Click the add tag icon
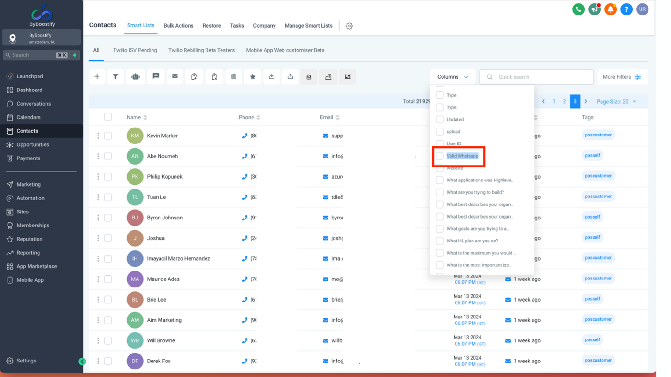The width and height of the screenshot is (671, 377). (194, 77)
